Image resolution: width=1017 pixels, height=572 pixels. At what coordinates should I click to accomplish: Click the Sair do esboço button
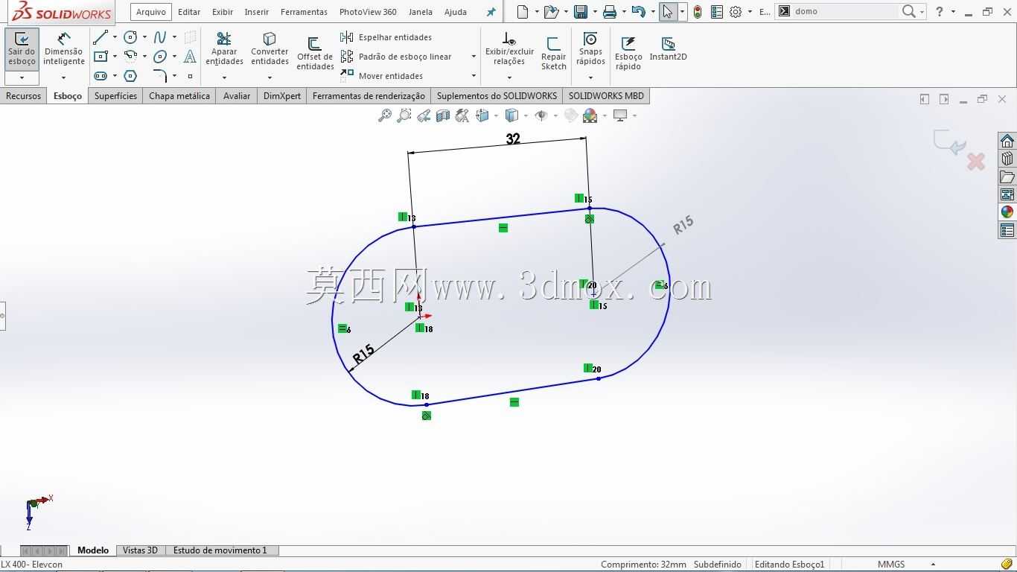22,49
